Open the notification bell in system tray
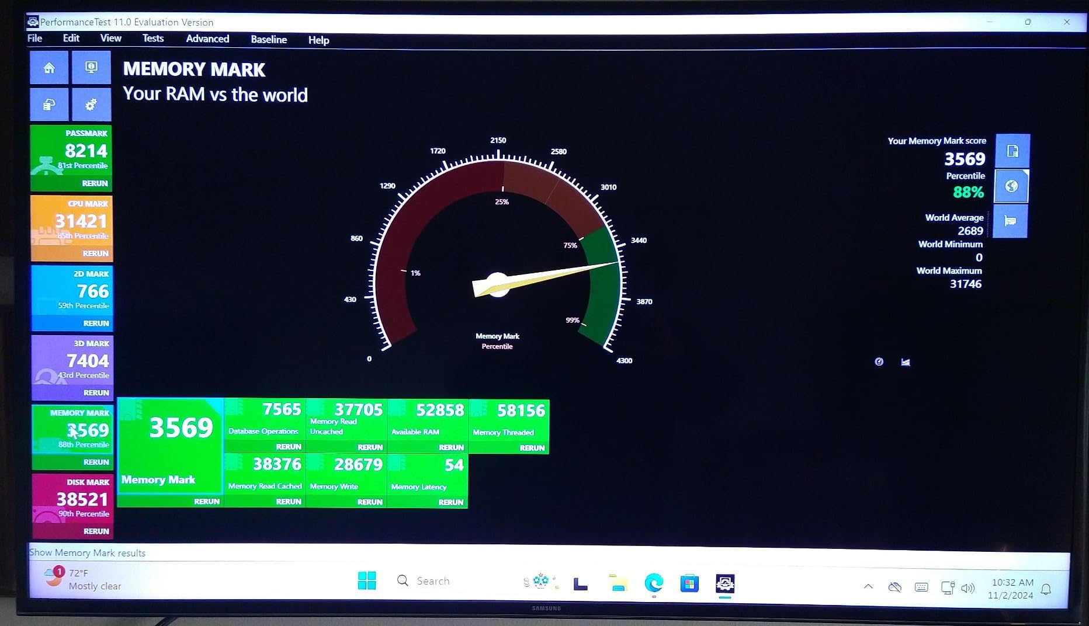1089x626 pixels. click(1046, 589)
